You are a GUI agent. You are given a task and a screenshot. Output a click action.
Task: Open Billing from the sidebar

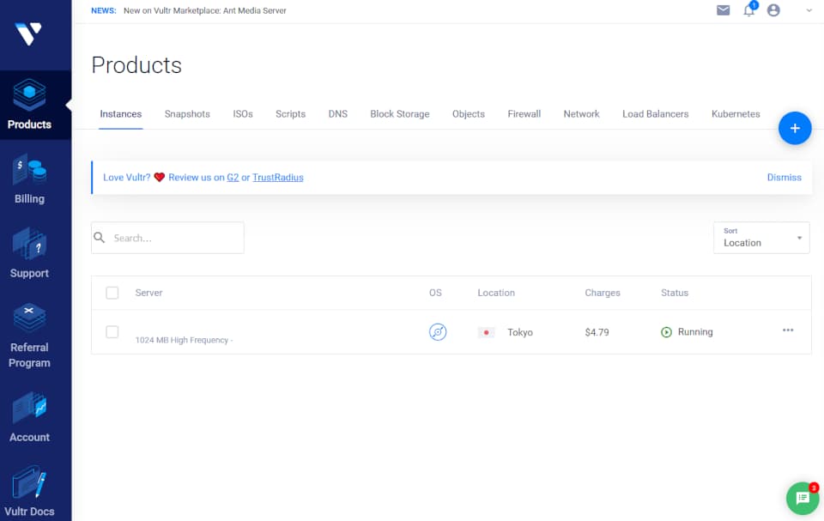(29, 179)
